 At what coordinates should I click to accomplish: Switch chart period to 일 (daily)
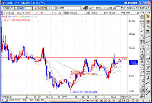click(x=84, y=8)
